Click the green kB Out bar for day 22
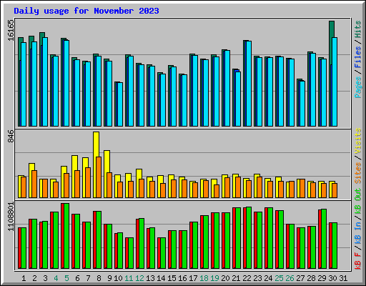 point(249,238)
